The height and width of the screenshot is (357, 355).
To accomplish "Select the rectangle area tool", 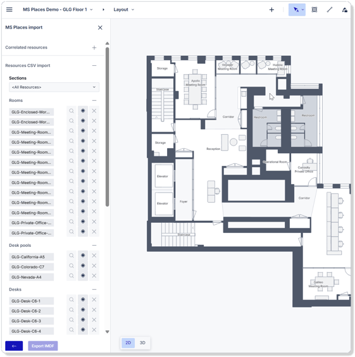I will click(315, 9).
